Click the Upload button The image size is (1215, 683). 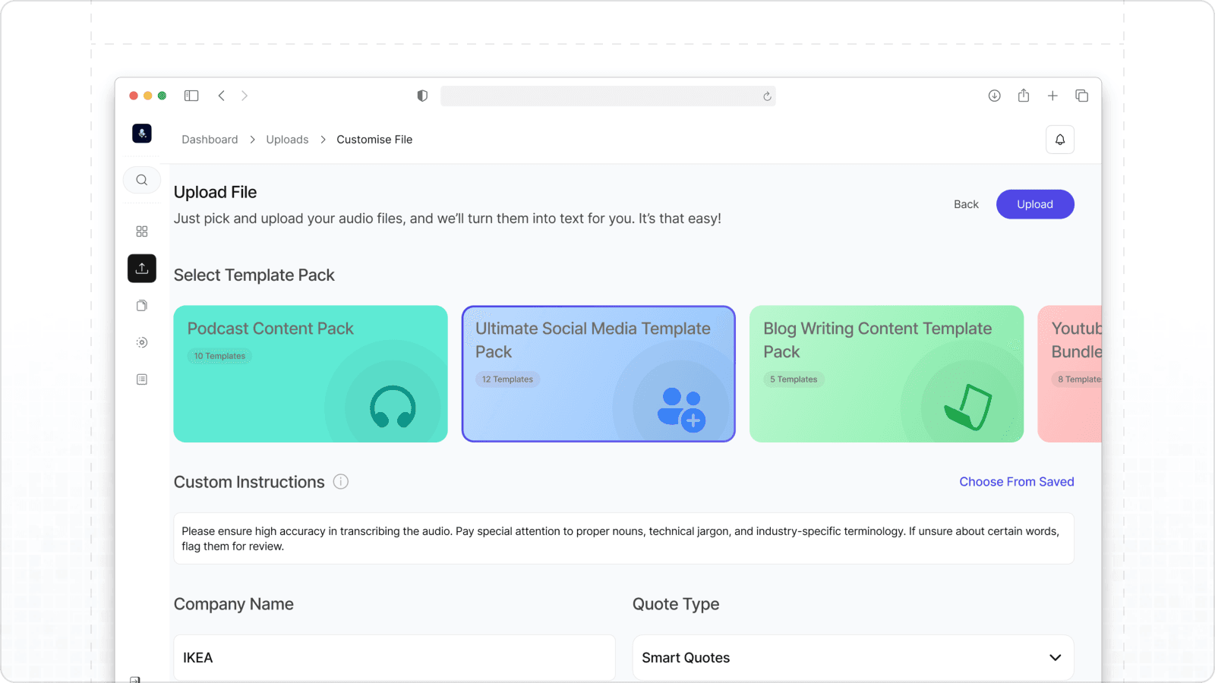1035,204
